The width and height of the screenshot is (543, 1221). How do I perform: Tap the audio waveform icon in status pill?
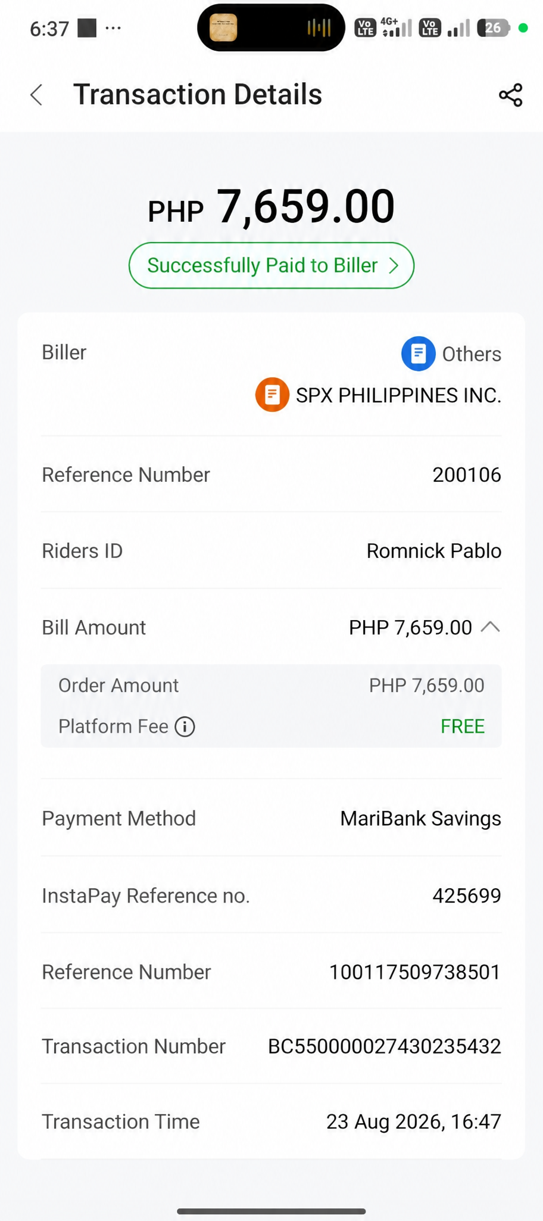coord(319,28)
